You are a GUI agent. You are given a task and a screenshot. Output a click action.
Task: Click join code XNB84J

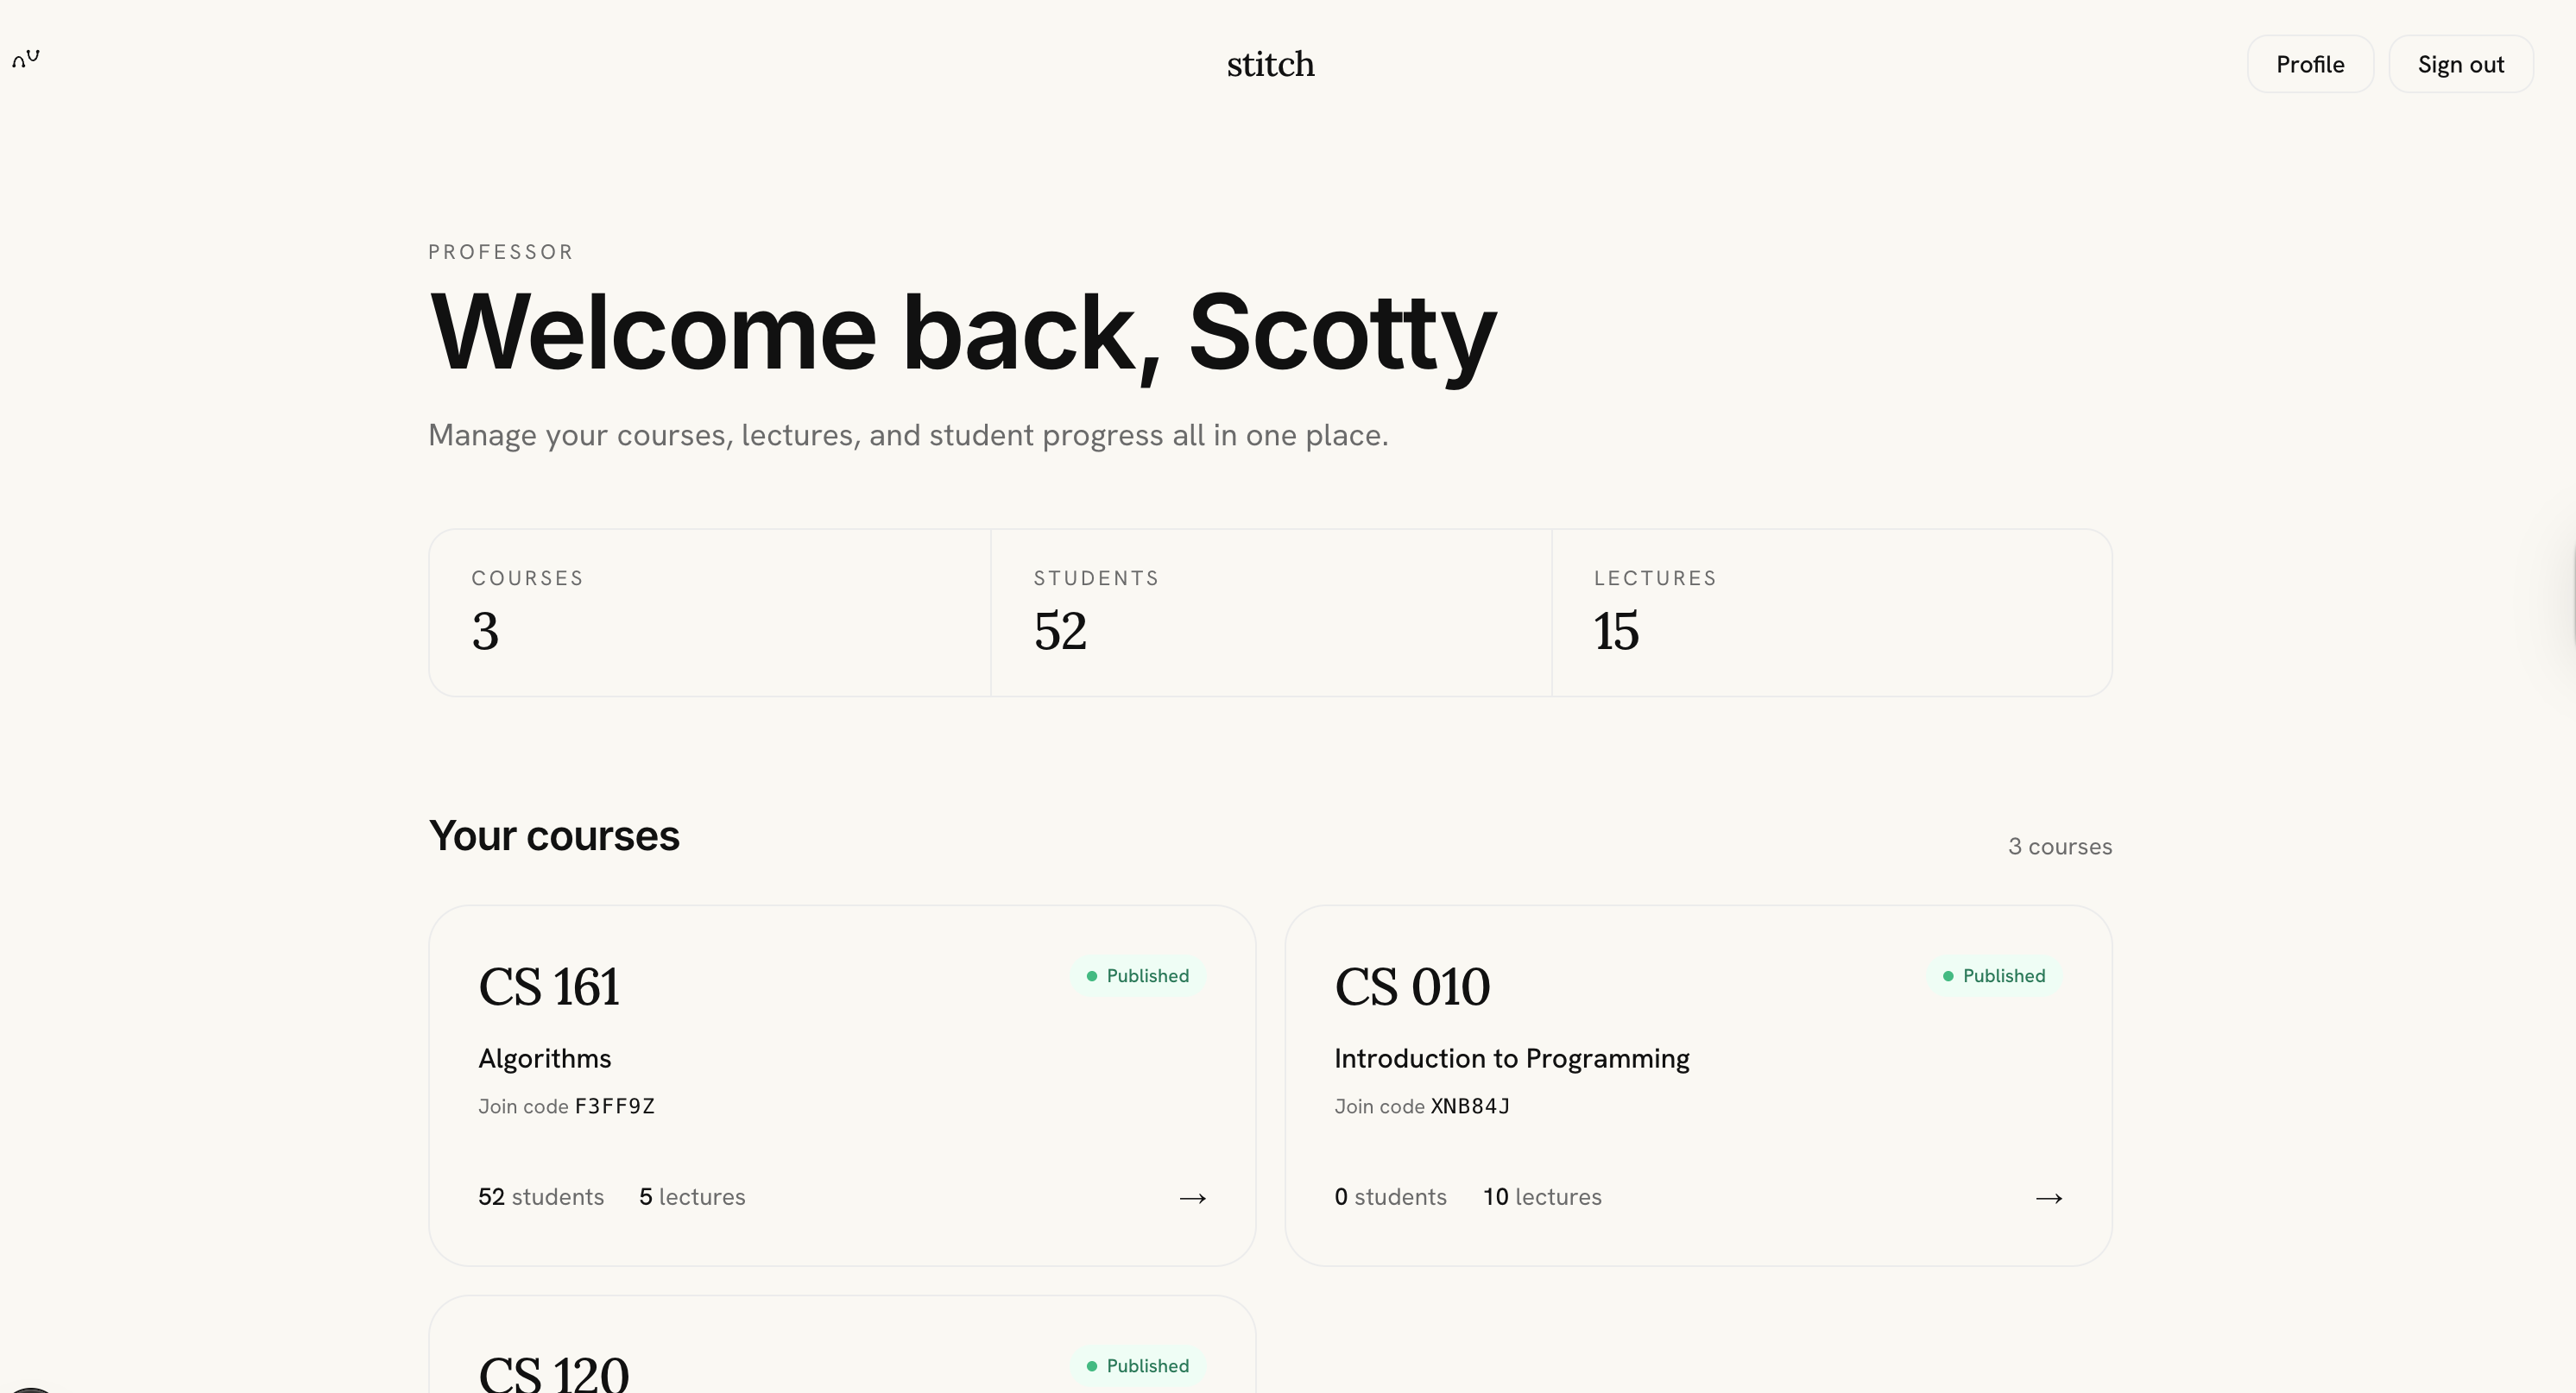pyautogui.click(x=1470, y=1106)
